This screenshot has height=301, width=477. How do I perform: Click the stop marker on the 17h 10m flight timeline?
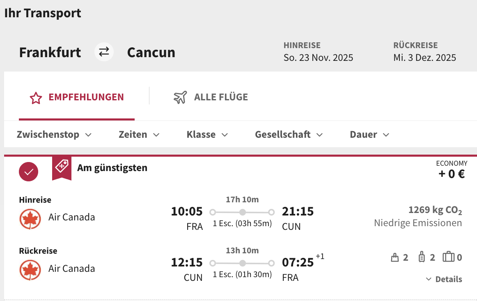click(x=243, y=212)
